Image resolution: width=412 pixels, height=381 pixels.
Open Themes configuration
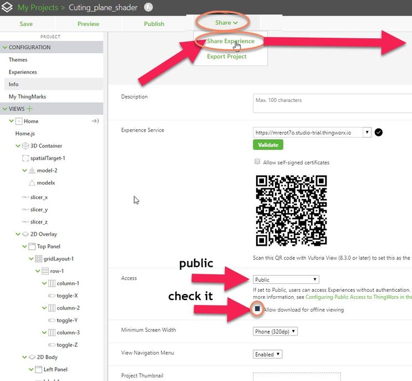(x=18, y=60)
